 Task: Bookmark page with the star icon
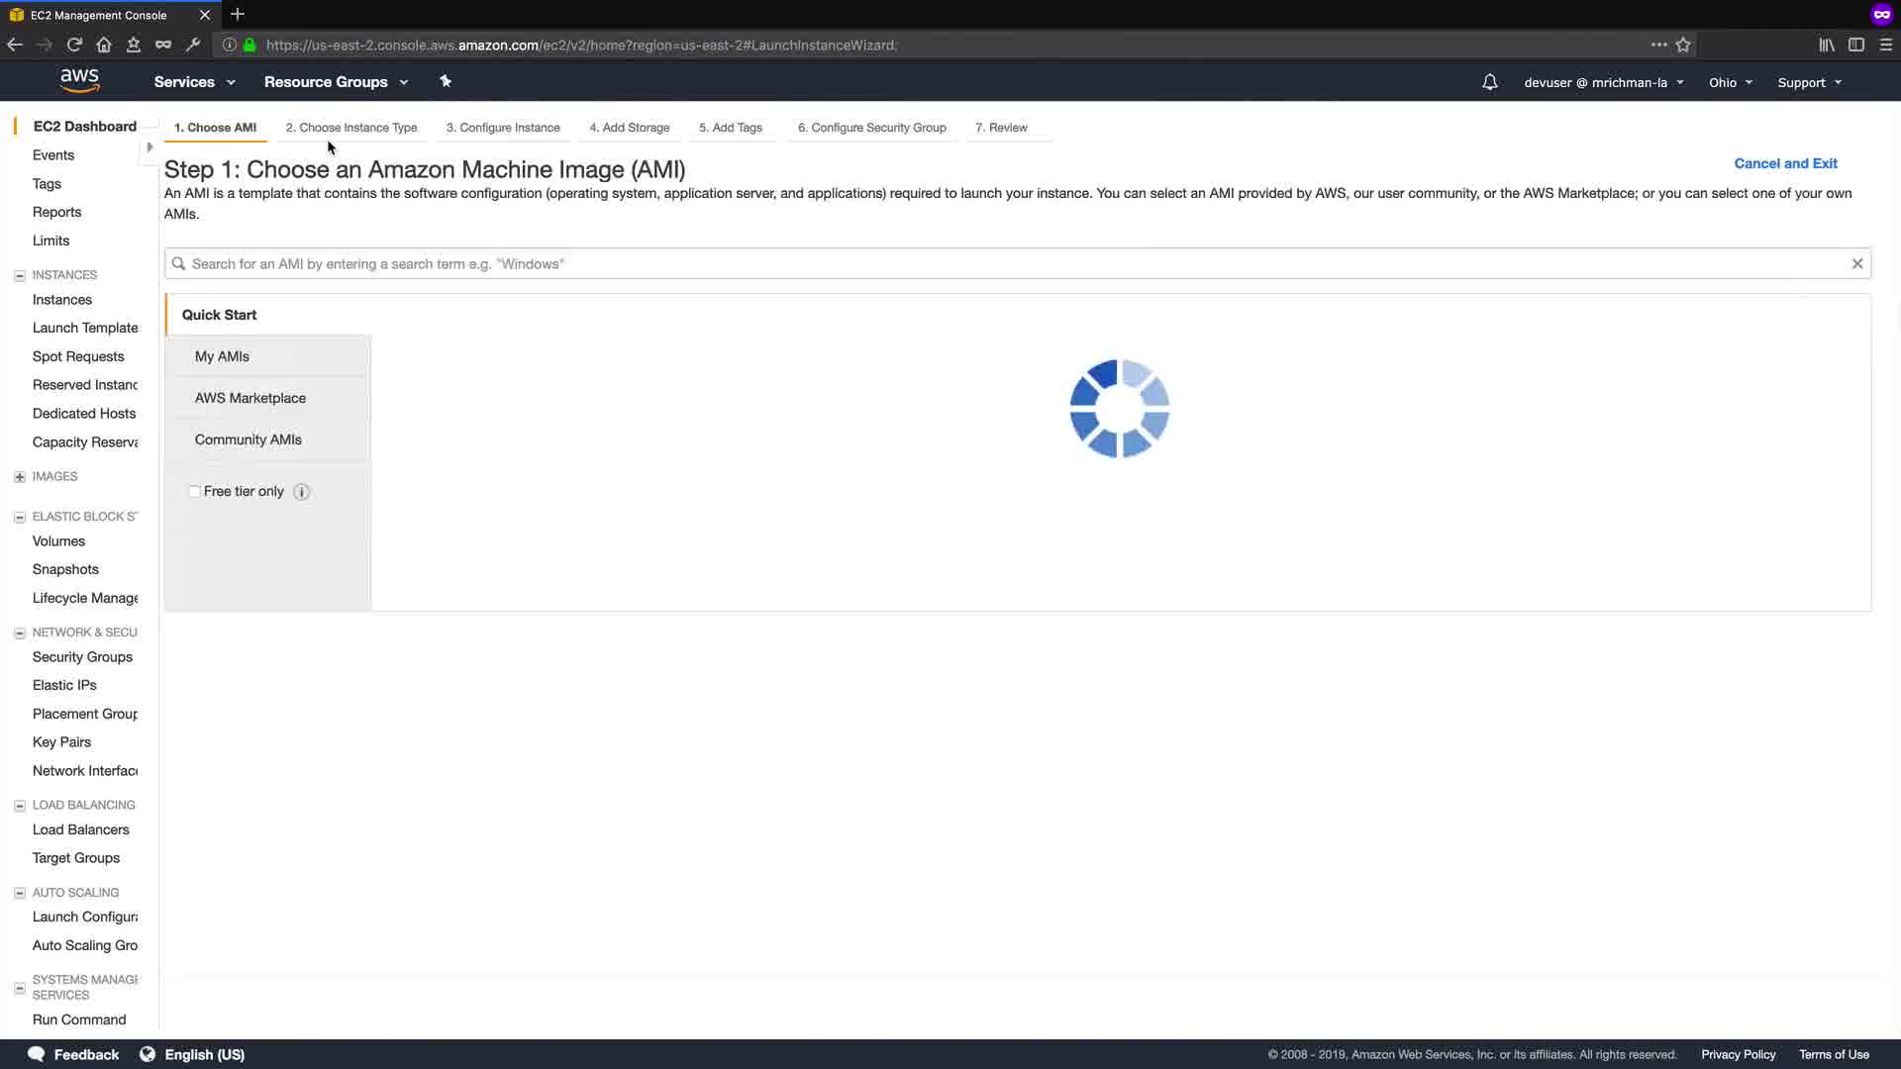click(x=1683, y=45)
